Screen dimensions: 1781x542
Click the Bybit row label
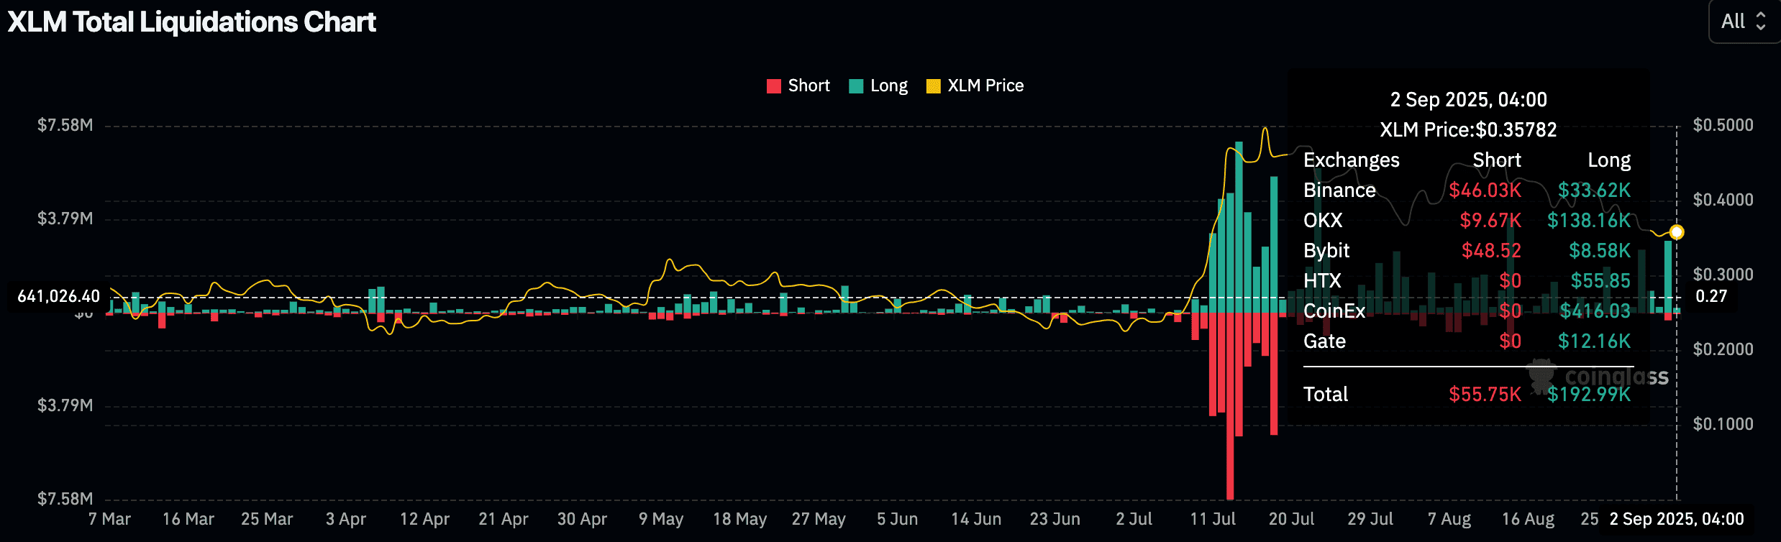tap(1326, 250)
